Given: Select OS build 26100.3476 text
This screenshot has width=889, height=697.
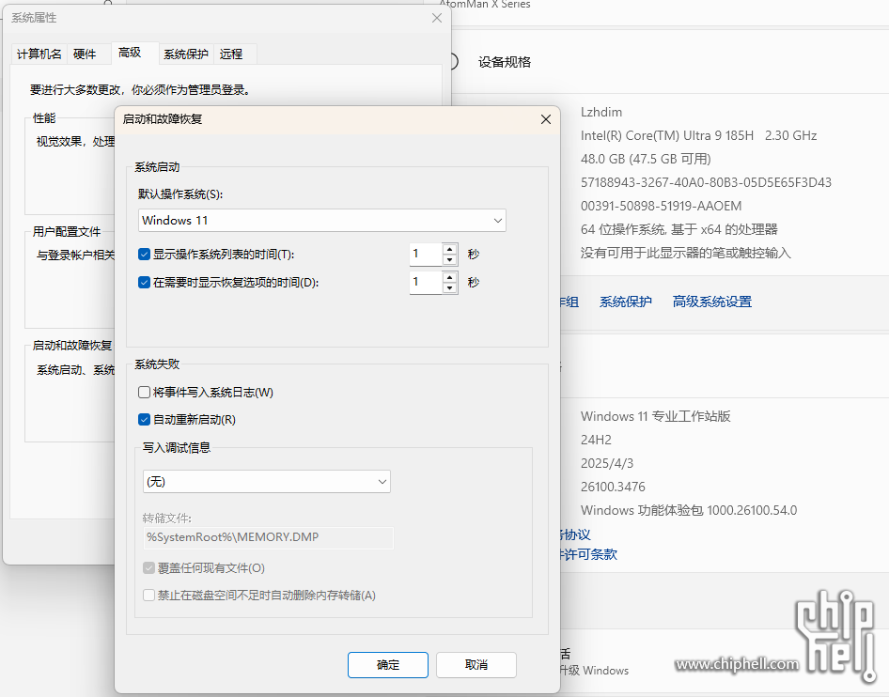Looking at the screenshot, I should pos(613,487).
